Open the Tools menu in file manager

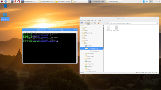[x=99, y=20]
